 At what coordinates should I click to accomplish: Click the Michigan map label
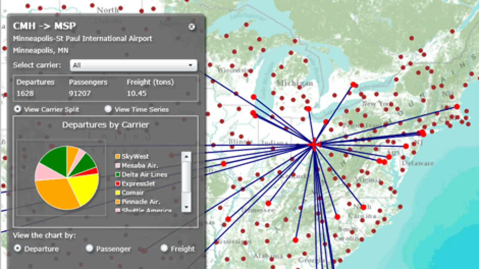295,83
